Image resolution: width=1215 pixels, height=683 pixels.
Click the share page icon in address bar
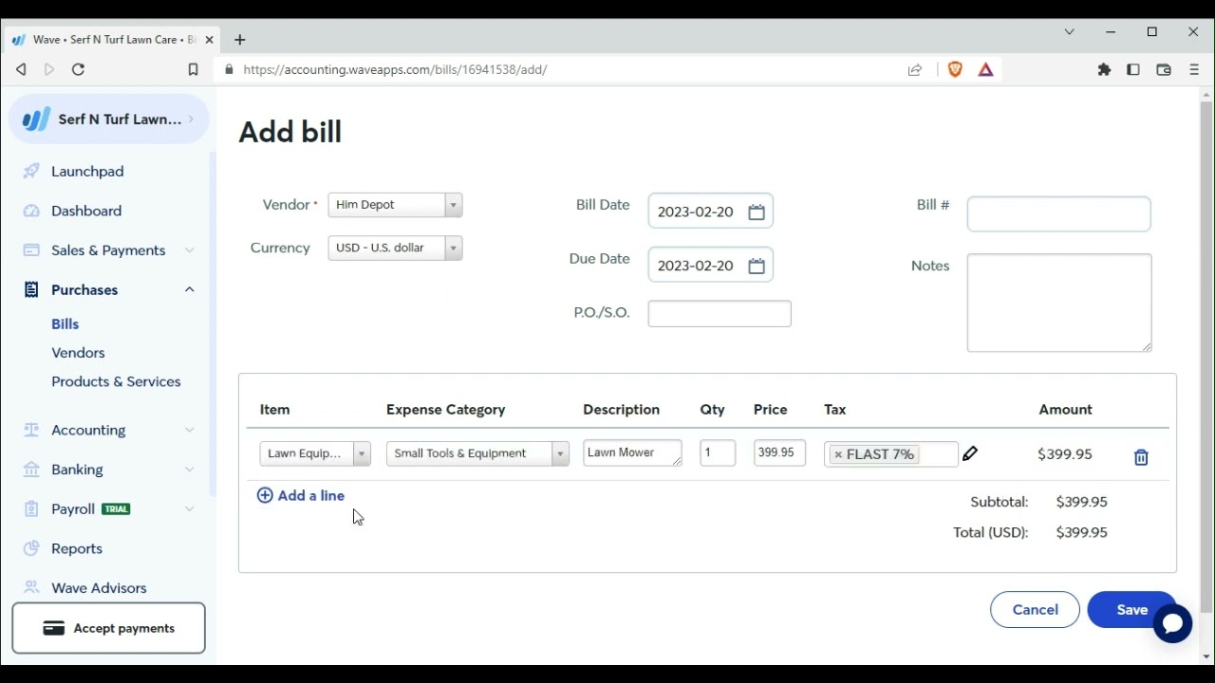[x=915, y=69]
